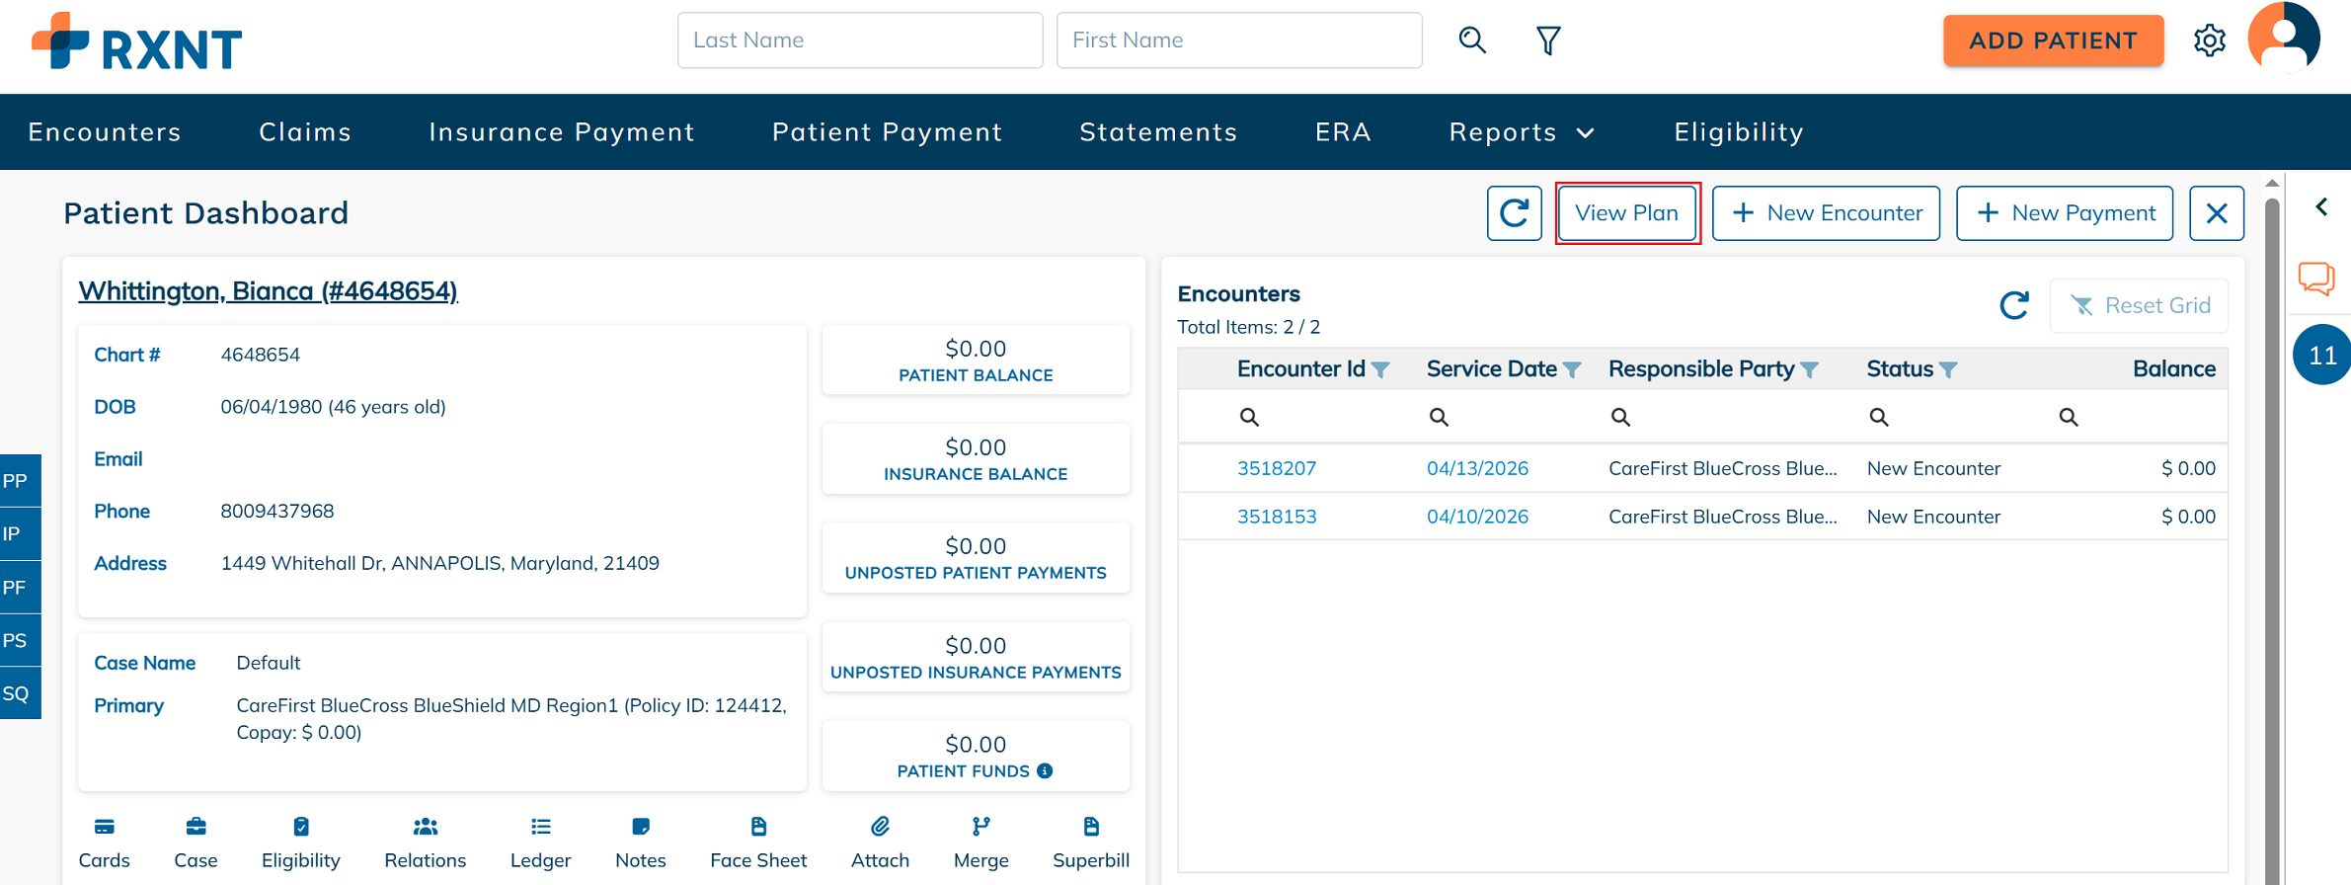Click the search magnifier icon in header
The image size is (2351, 885).
coord(1472,40)
